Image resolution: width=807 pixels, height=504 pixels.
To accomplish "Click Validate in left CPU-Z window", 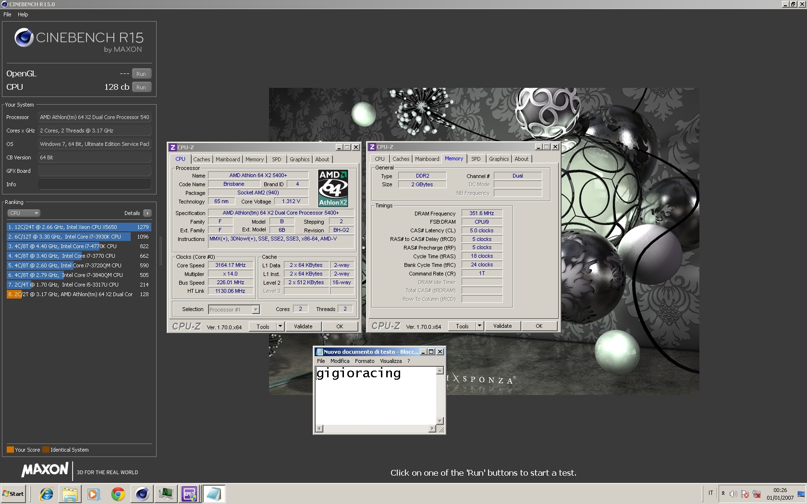I will [x=303, y=327].
